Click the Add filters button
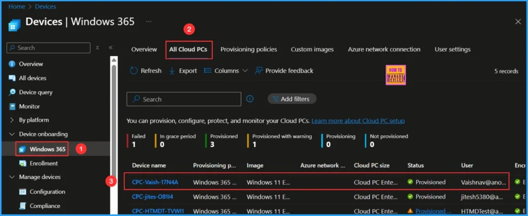 tap(292, 99)
